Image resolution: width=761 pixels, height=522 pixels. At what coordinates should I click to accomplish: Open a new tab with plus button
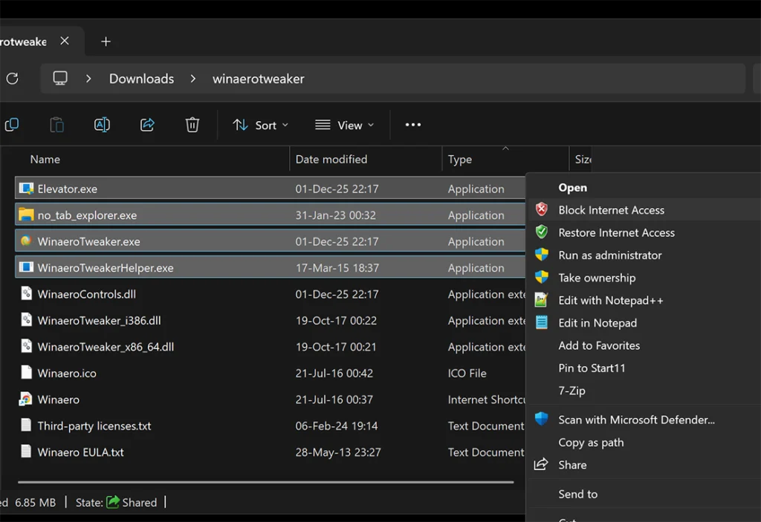point(106,42)
